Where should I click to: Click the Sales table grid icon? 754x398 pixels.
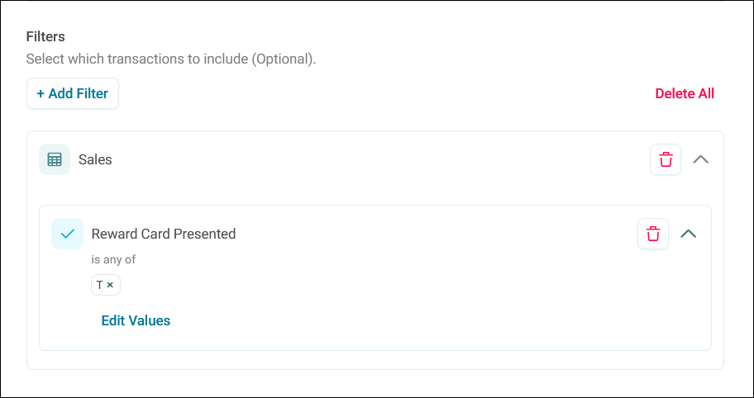[55, 159]
